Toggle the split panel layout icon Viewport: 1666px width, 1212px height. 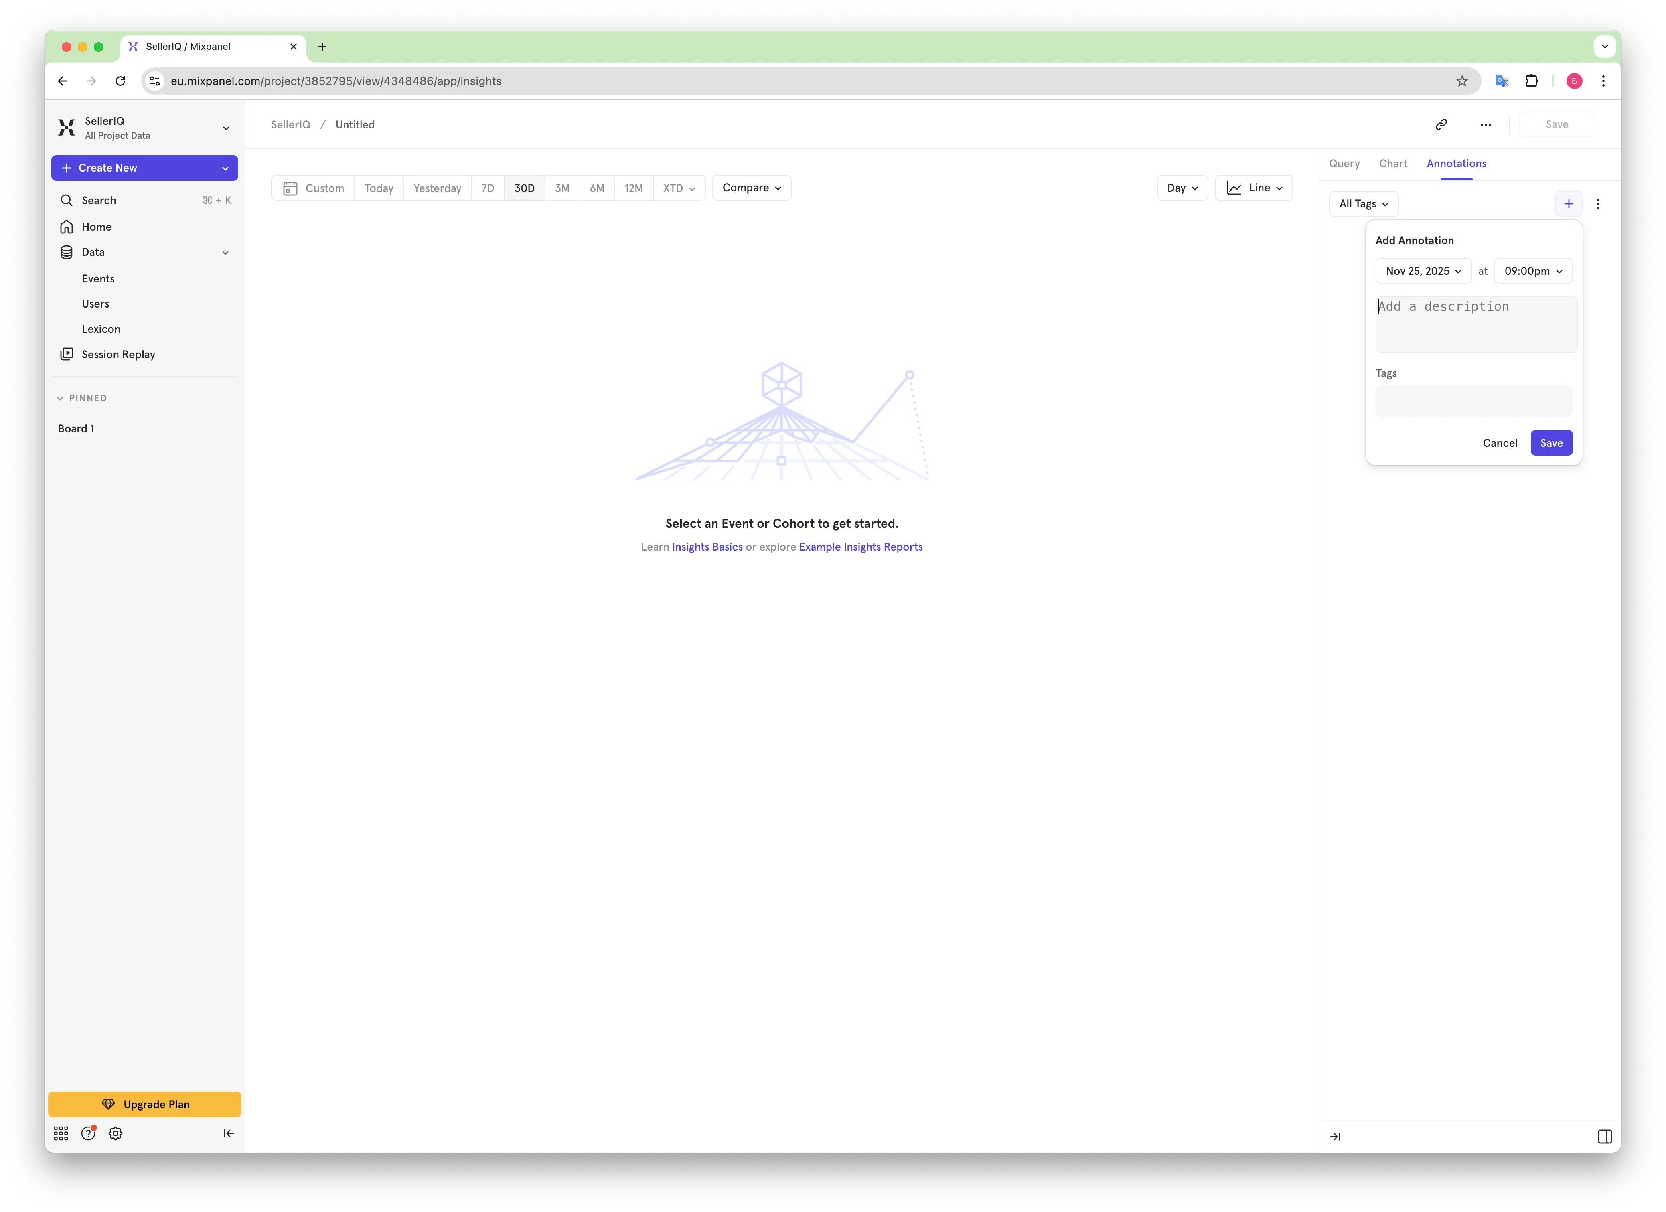tap(1604, 1136)
